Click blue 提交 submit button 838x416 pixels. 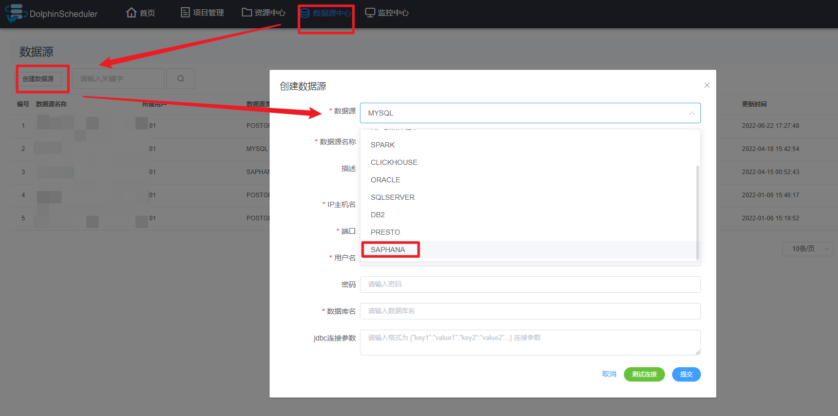click(687, 374)
